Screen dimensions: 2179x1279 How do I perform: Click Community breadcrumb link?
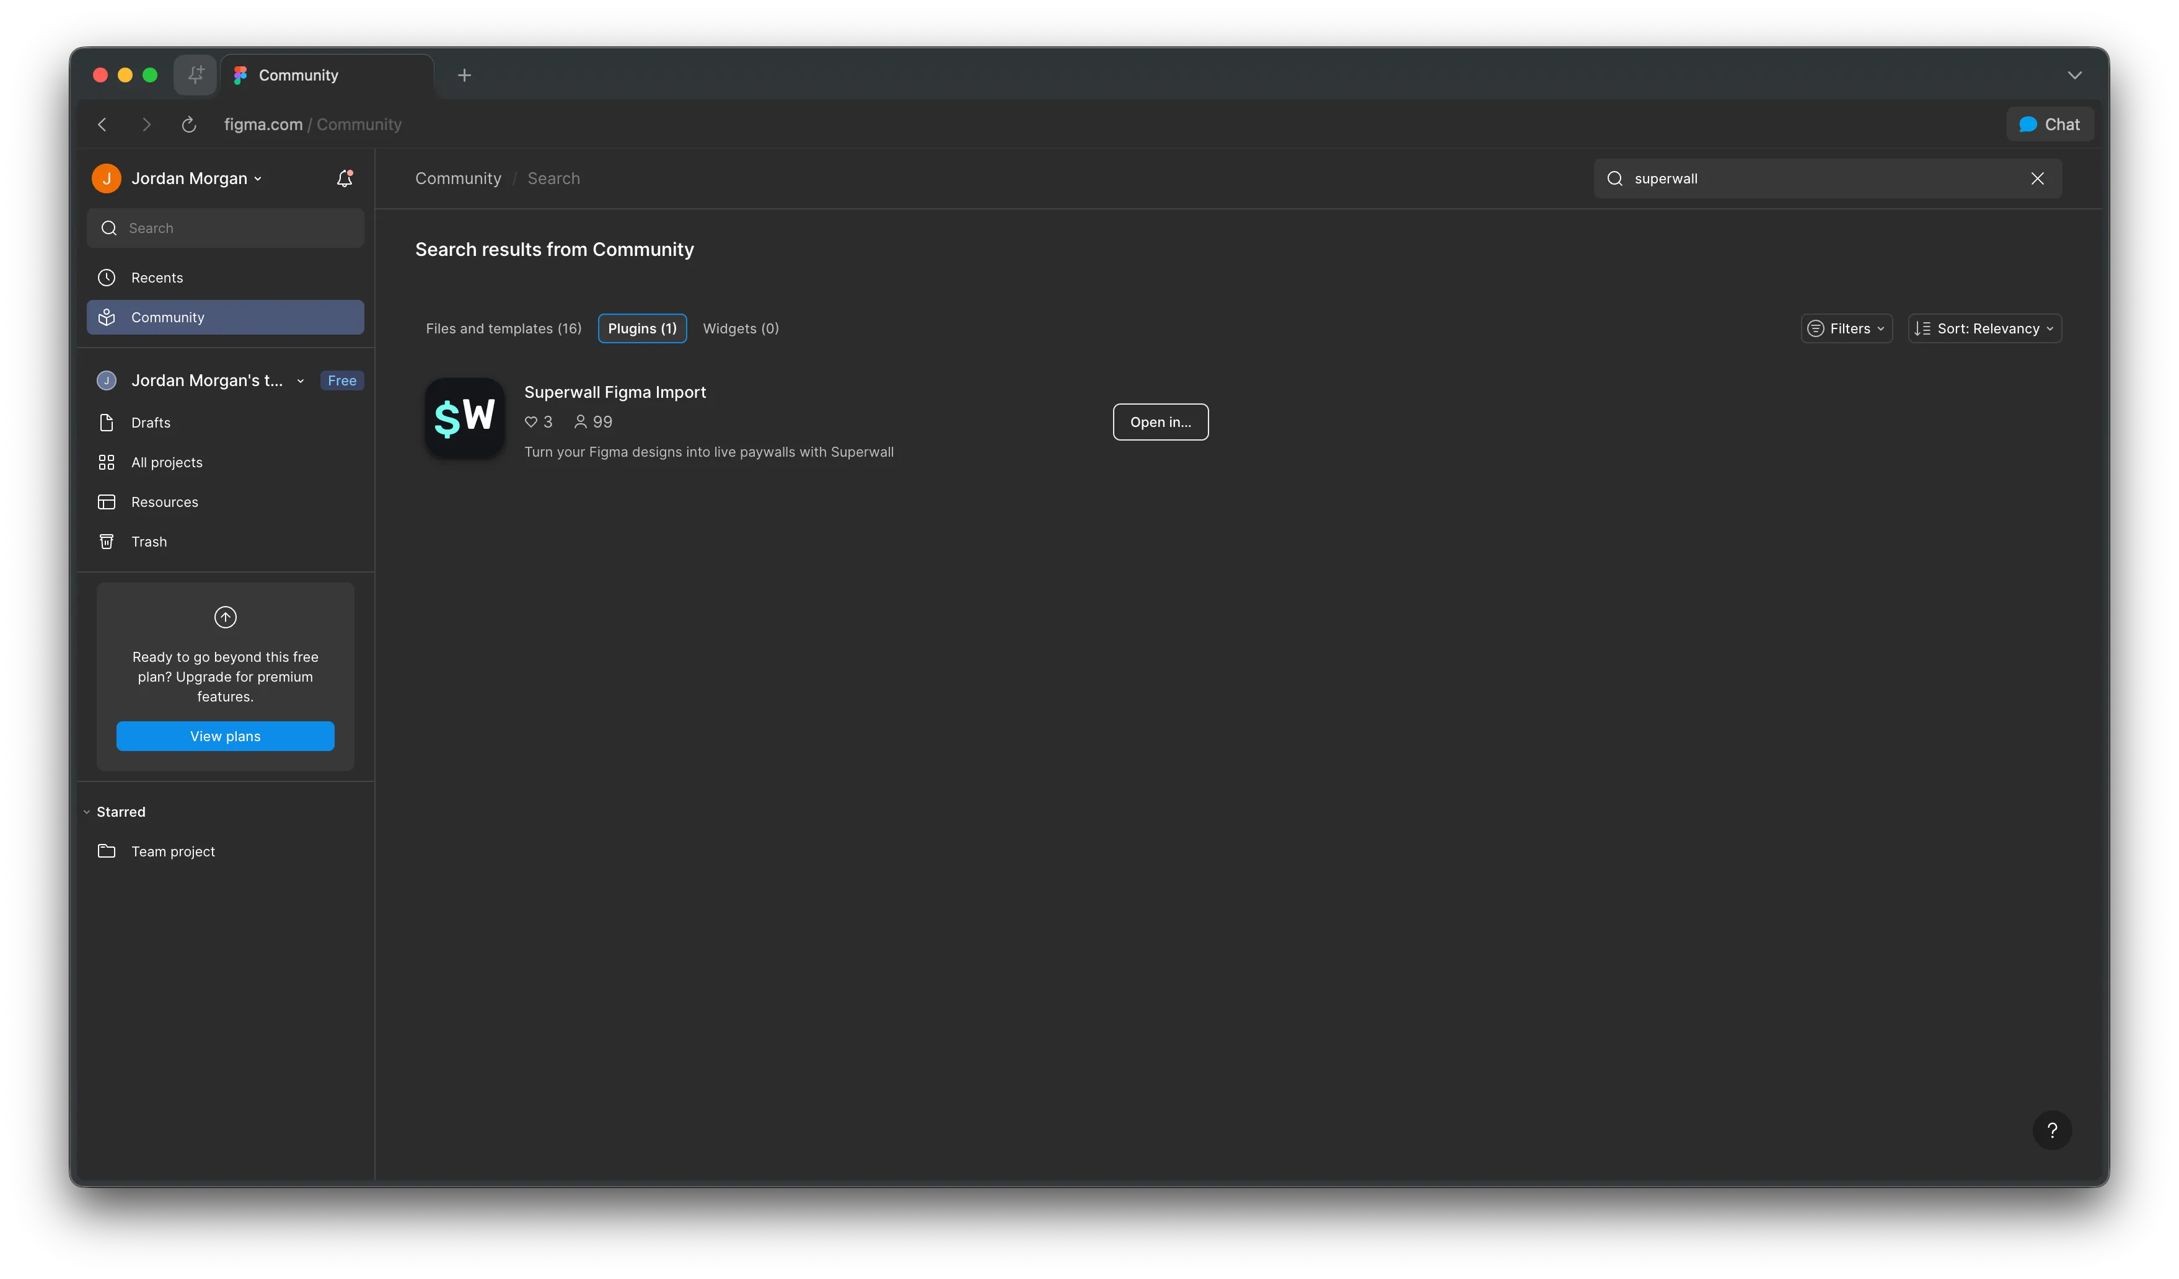pyautogui.click(x=458, y=178)
